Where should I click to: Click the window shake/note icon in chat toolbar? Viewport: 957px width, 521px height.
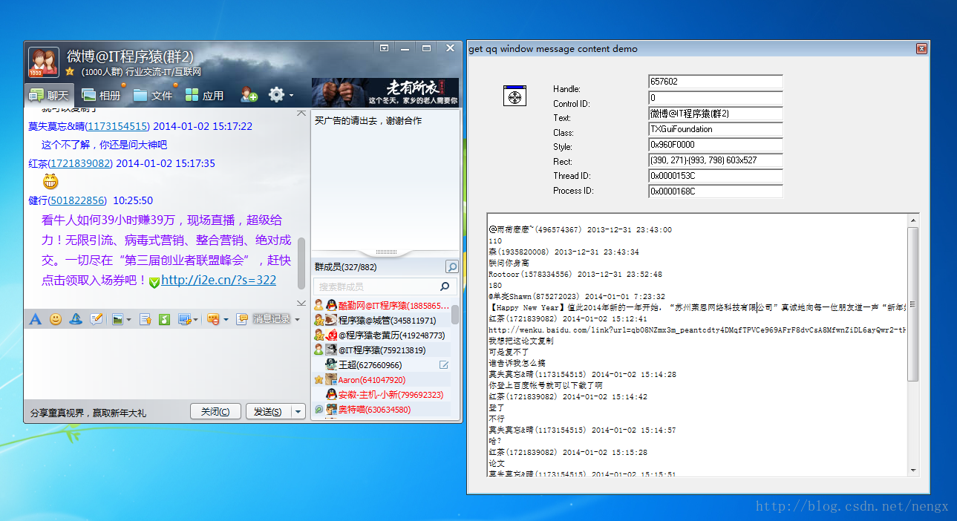tap(96, 319)
